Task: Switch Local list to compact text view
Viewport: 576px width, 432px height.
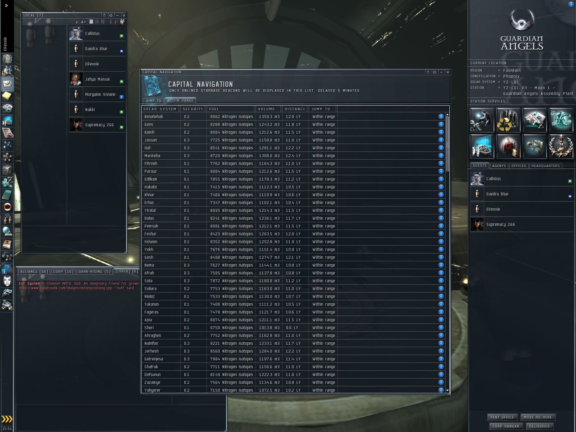Action: tap(91, 22)
